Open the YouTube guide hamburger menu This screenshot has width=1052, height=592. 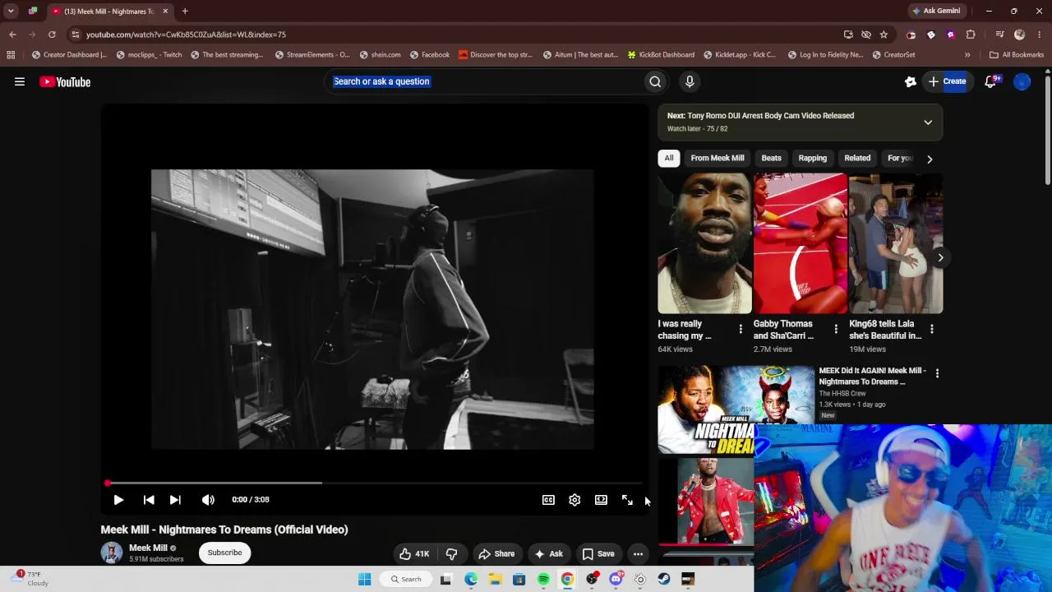point(20,81)
